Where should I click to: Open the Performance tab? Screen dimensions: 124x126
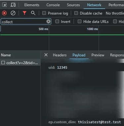(x=116, y=5)
